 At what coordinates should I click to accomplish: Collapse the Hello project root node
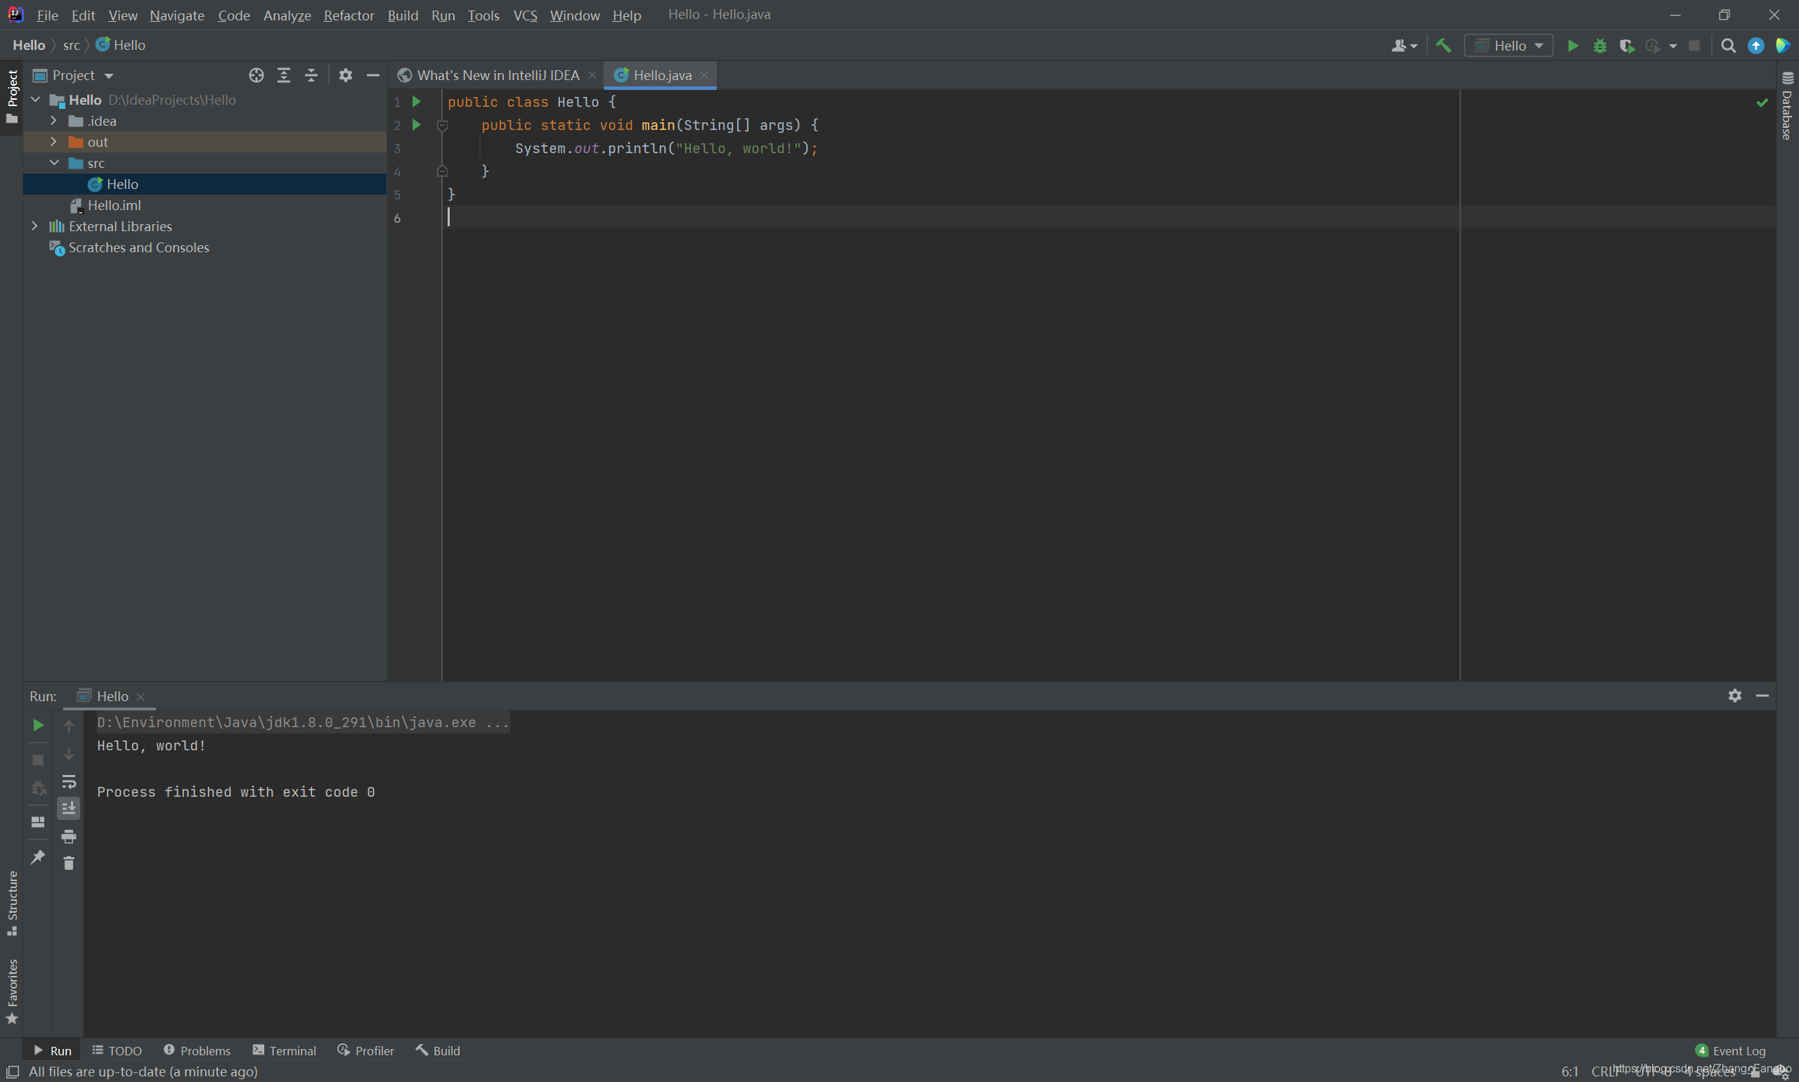[35, 99]
